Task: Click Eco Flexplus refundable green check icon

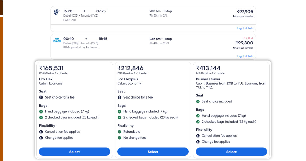Action: point(119,132)
